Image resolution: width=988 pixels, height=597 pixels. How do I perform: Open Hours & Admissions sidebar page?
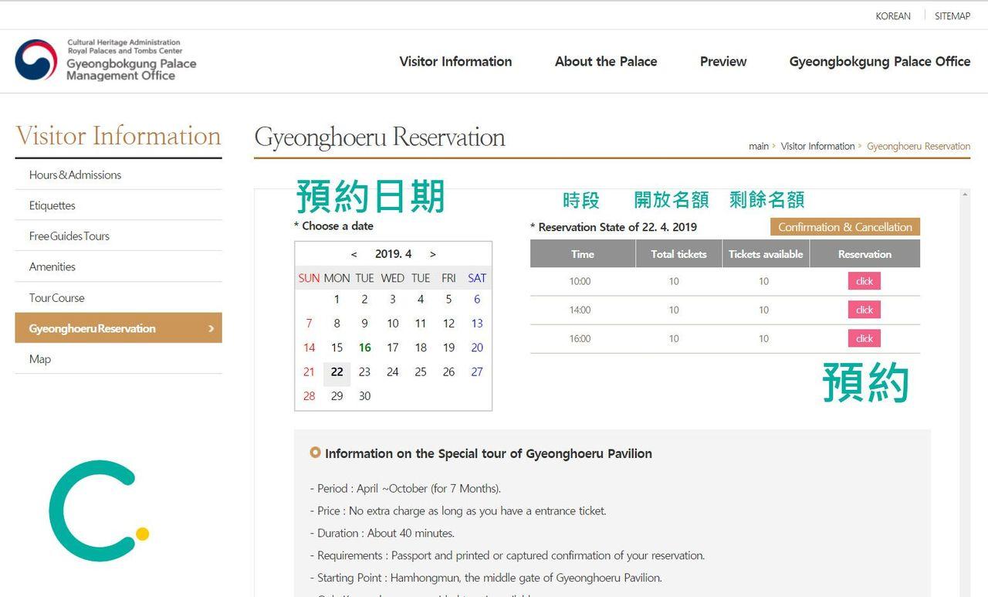(x=75, y=175)
